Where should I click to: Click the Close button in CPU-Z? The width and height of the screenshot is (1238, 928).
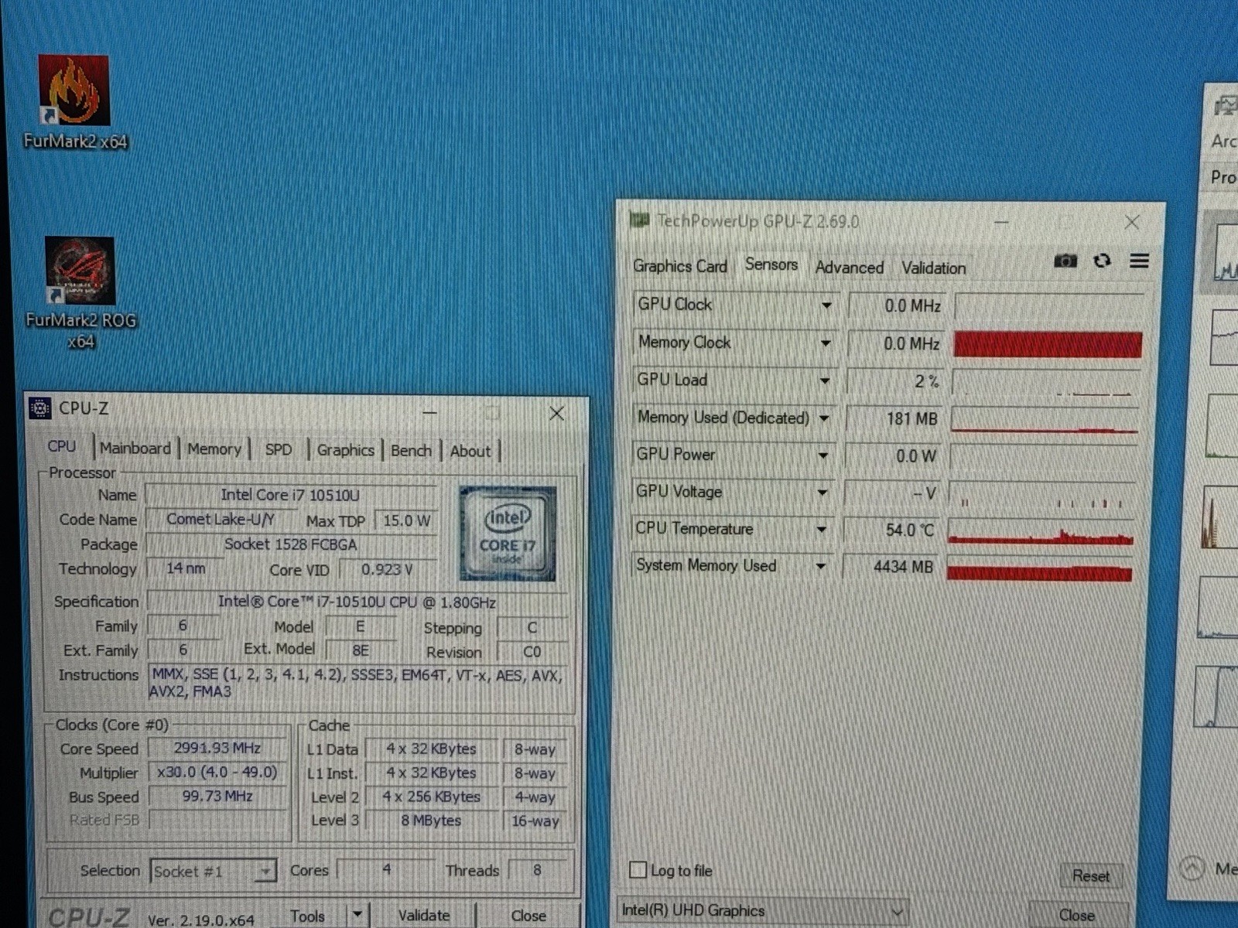pyautogui.click(x=528, y=915)
